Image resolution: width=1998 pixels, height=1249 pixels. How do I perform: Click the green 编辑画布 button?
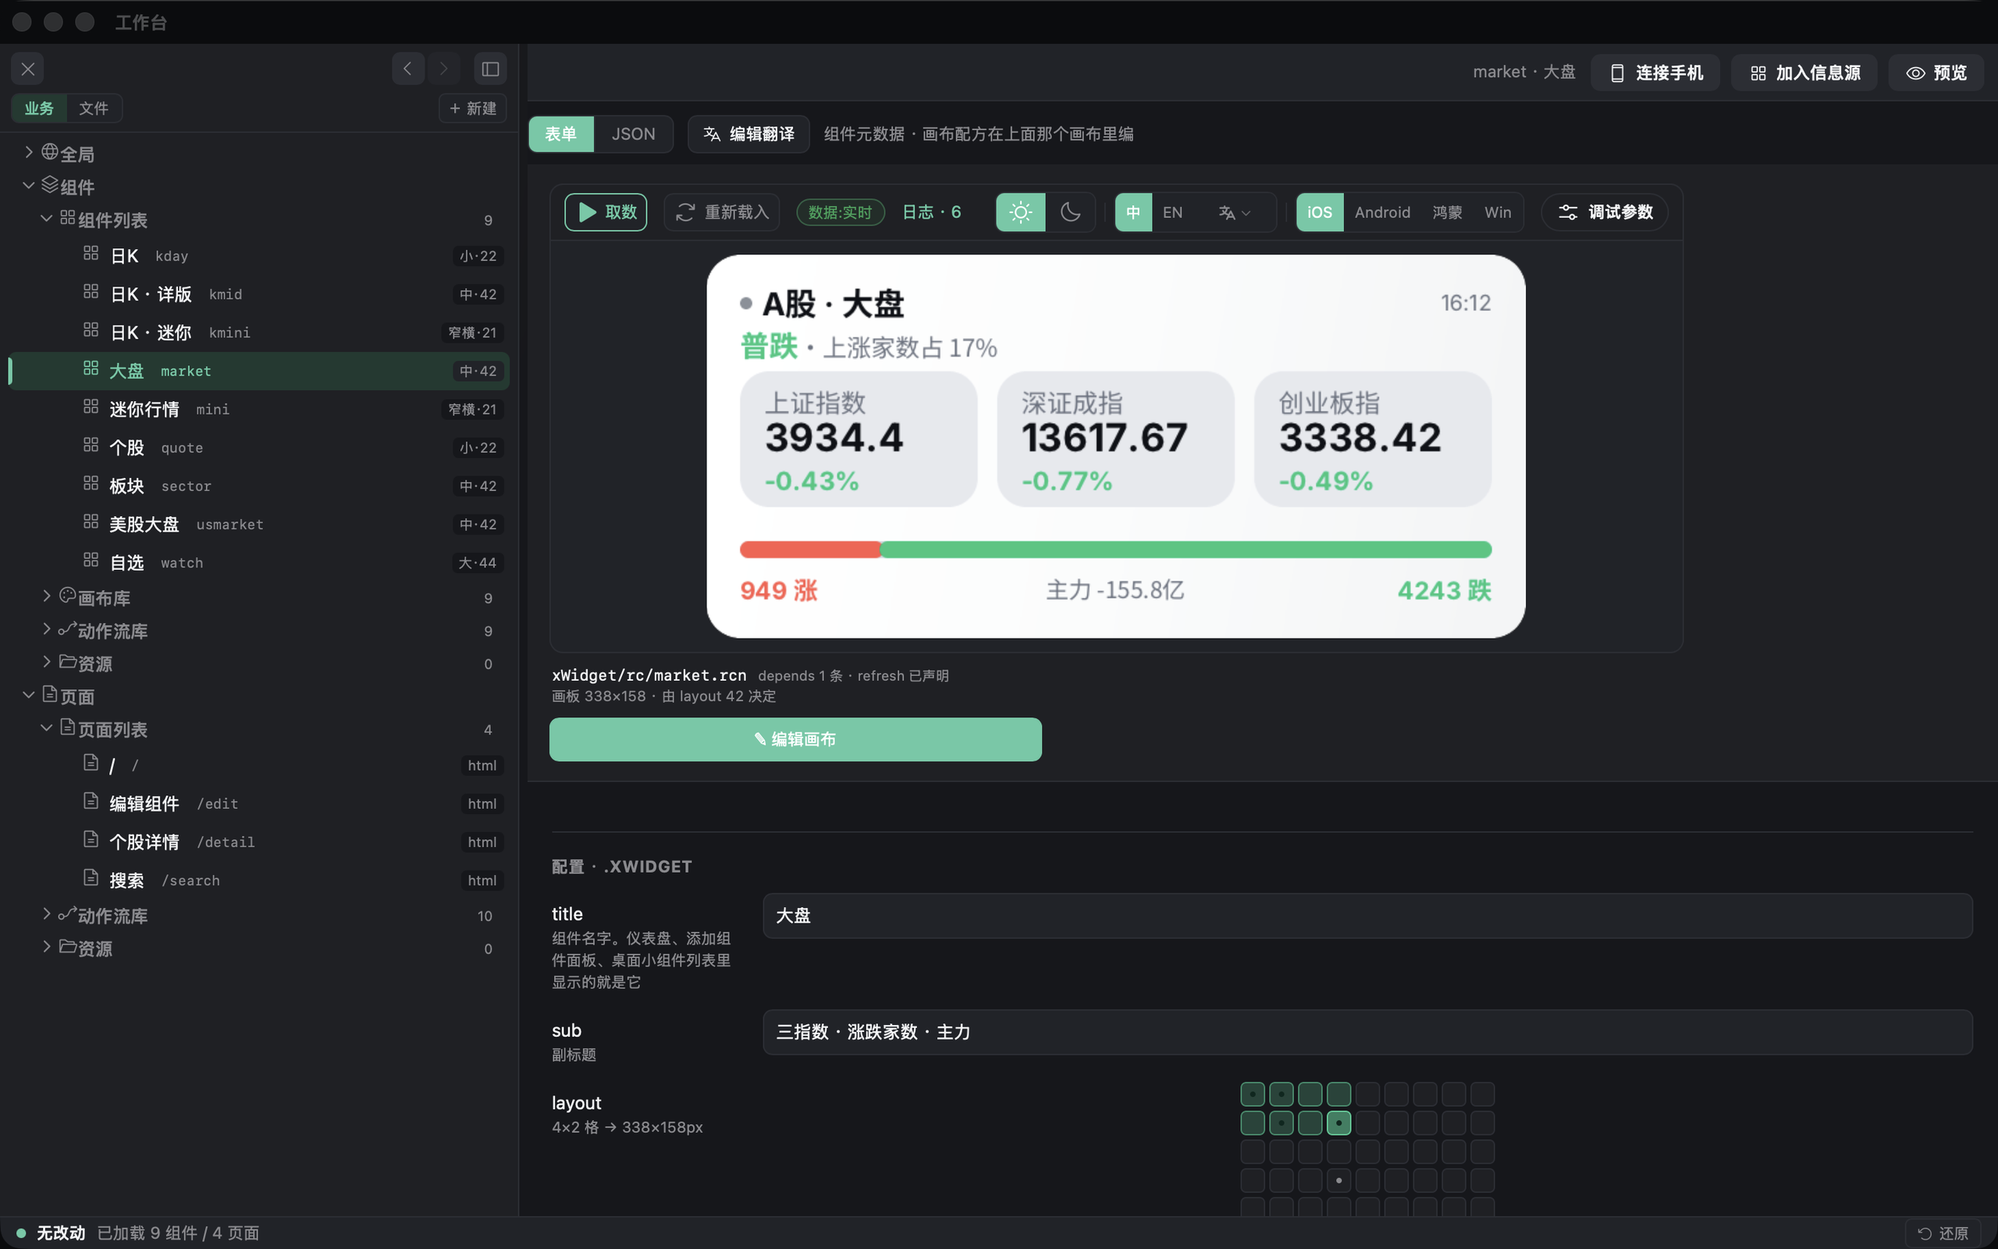795,739
